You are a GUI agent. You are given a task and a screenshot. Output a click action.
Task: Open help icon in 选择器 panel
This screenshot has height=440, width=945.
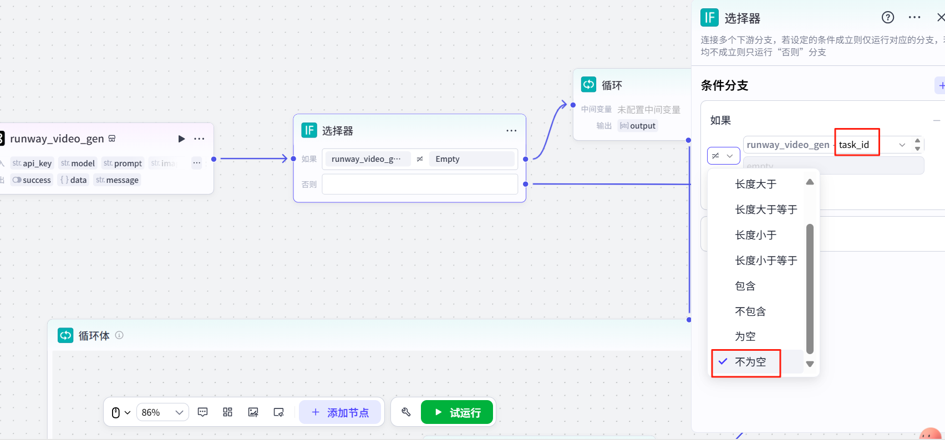pos(888,17)
